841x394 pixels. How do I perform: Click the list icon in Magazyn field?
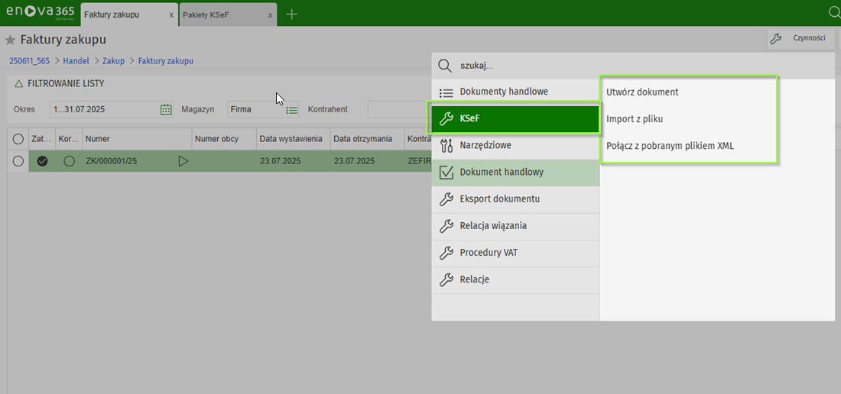291,109
